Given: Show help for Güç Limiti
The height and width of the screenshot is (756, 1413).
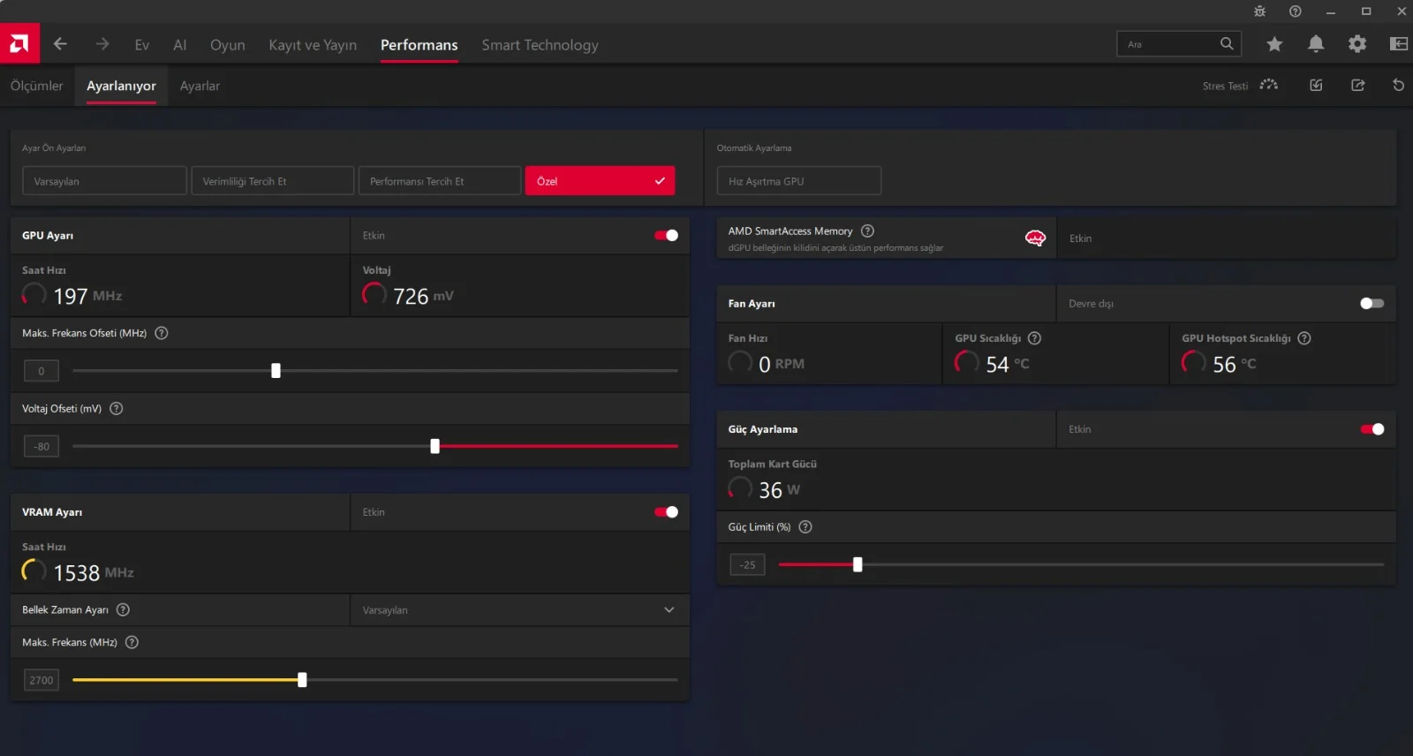Looking at the screenshot, I should click(x=805, y=527).
